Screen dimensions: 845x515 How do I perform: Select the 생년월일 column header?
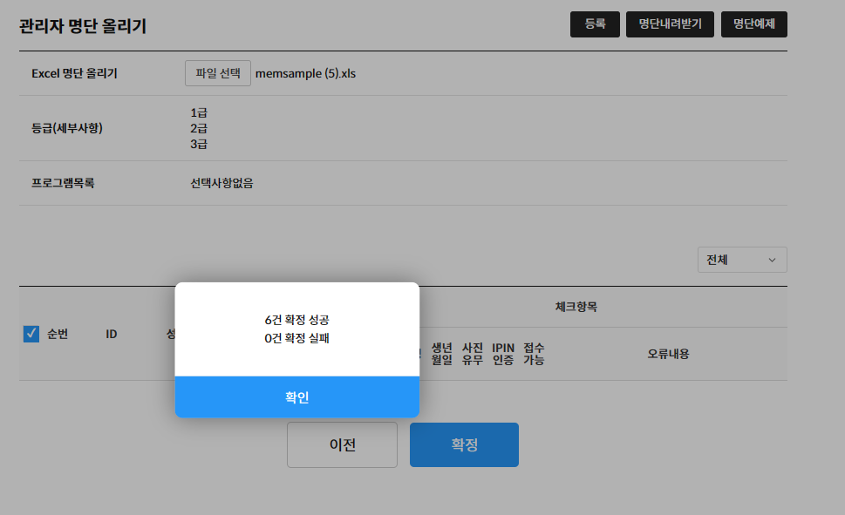click(441, 354)
